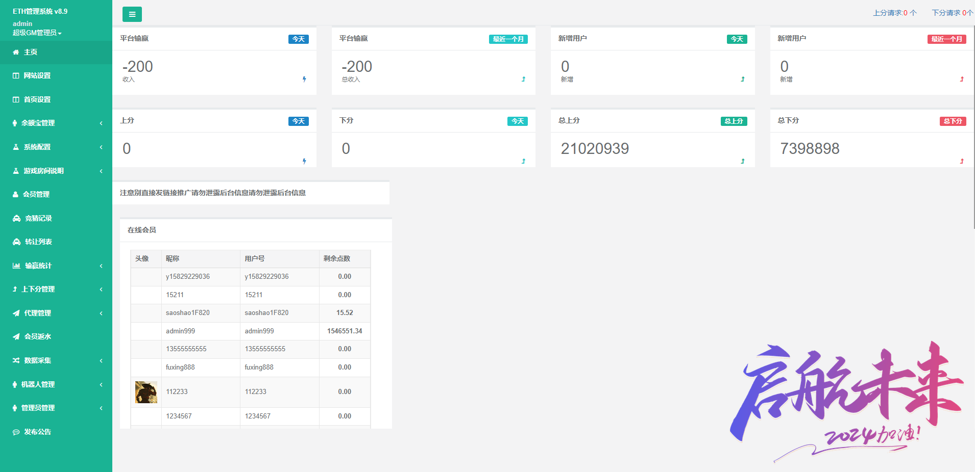975x472 pixels.
Task: Click the 余额宝管理 bulb icon
Action: [x=15, y=123]
